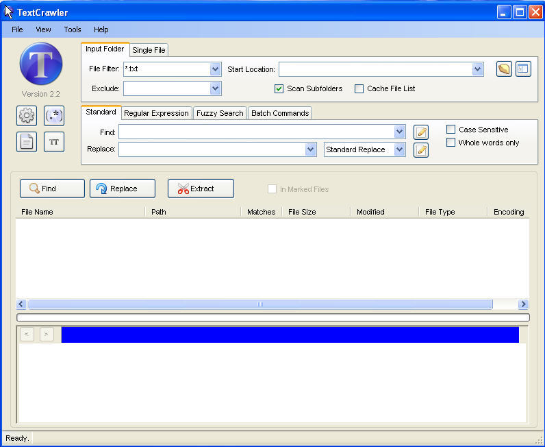Click the next match arrow button
Screen dimensions: 545x447
47,335
